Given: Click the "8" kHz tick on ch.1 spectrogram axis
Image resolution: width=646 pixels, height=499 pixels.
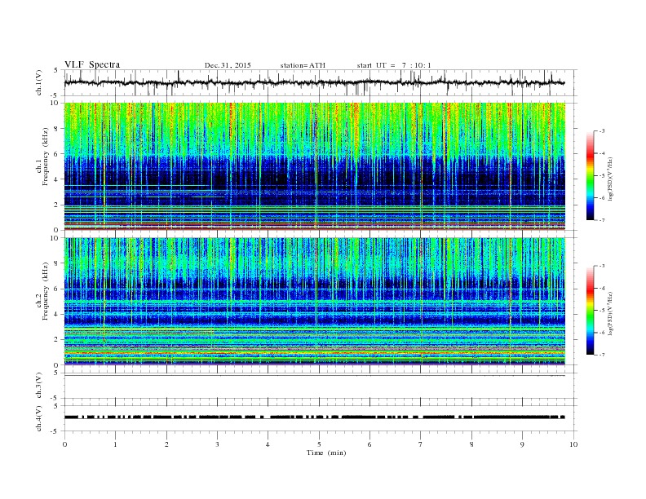Looking at the screenshot, I should click(56, 129).
